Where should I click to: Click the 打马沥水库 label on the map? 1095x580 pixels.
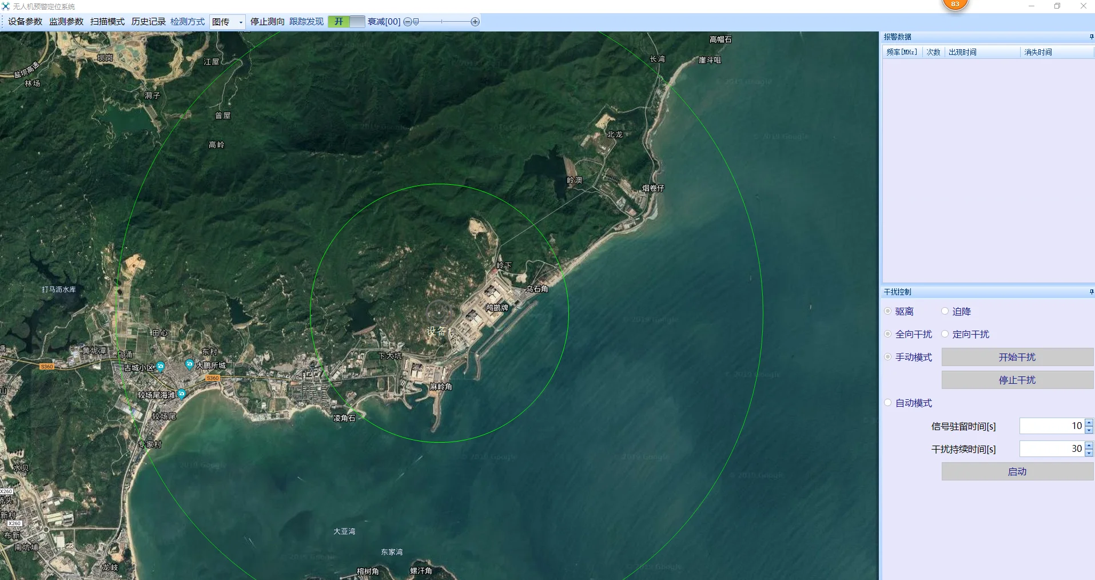tap(59, 289)
